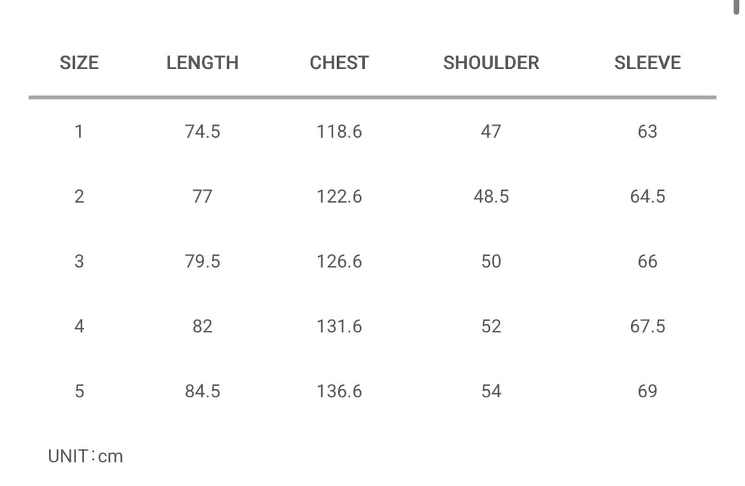
Task: Click the UNIT cm label
Action: tap(85, 456)
